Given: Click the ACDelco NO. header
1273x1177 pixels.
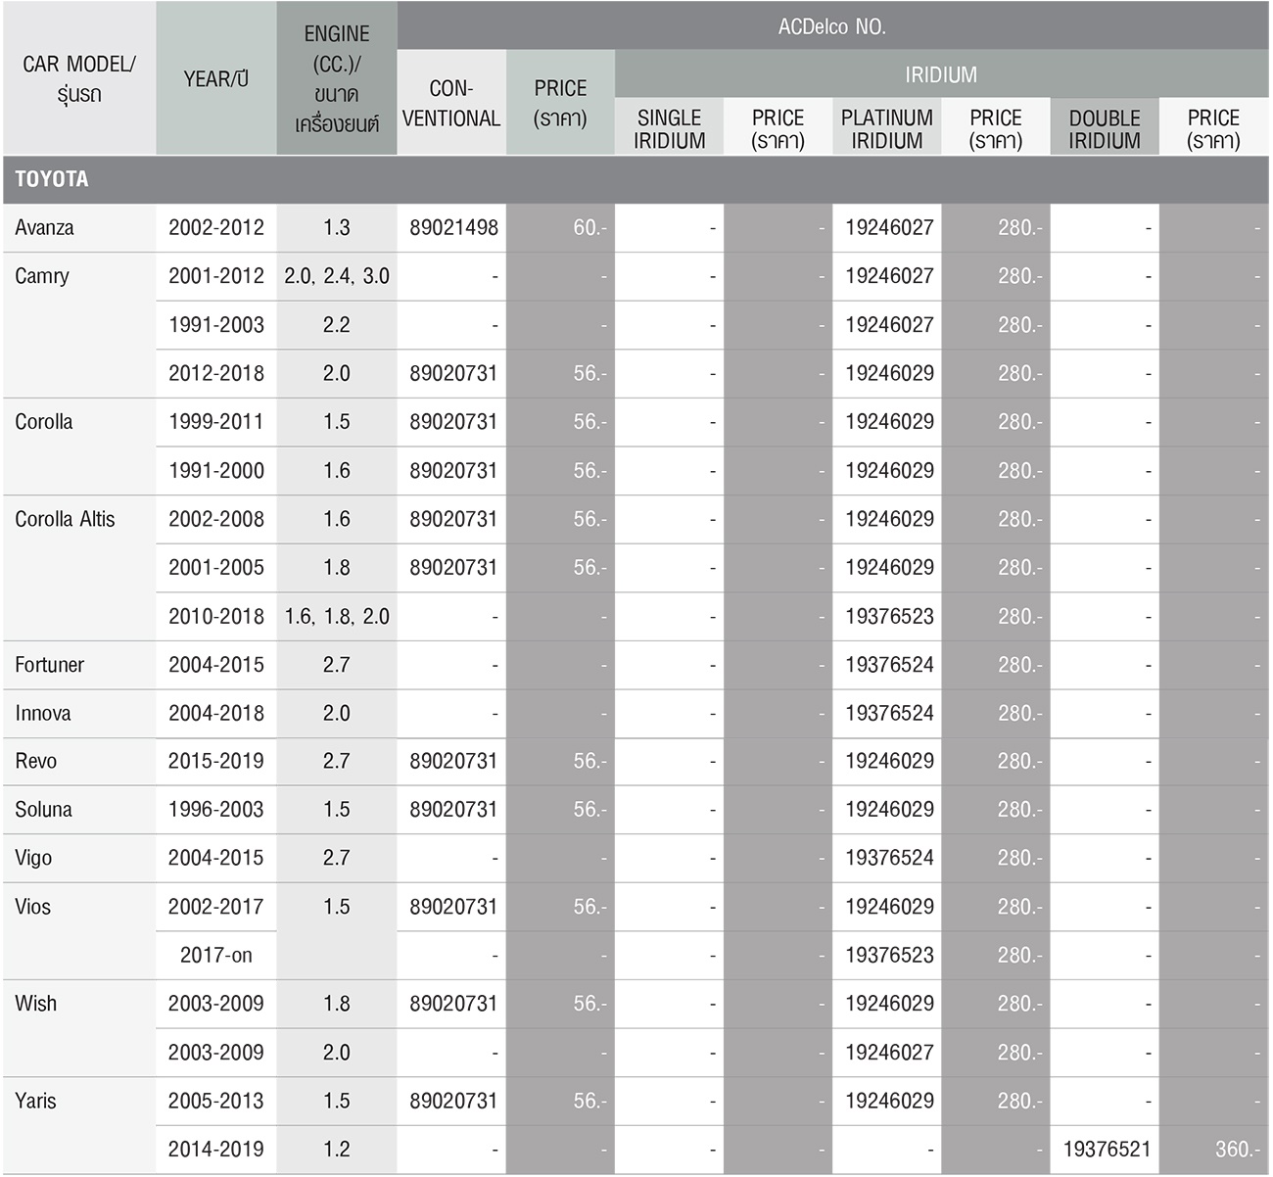Looking at the screenshot, I should [832, 26].
